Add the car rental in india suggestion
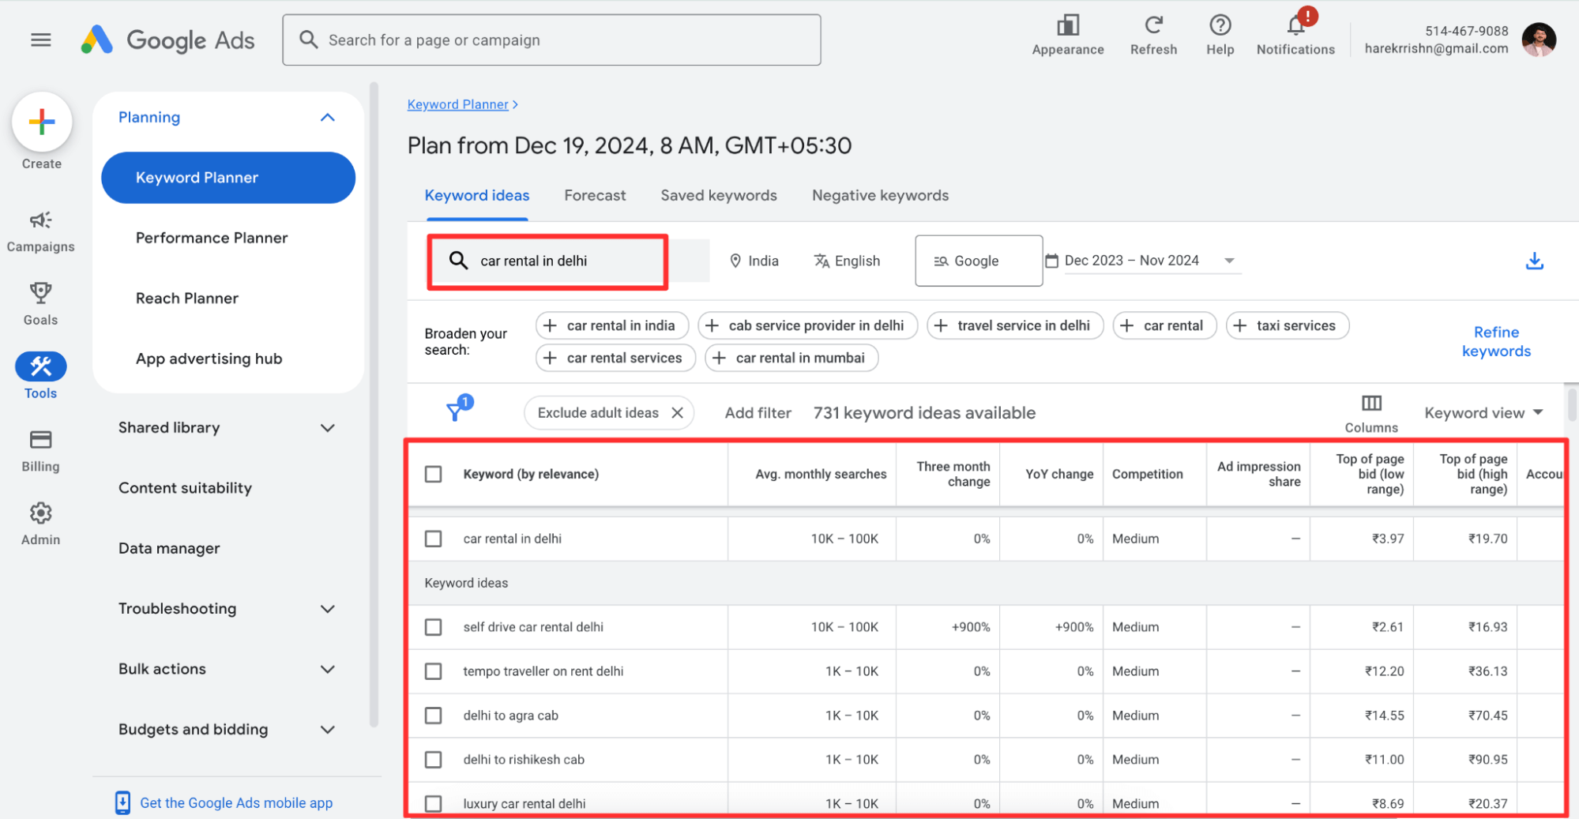This screenshot has width=1579, height=819. (x=611, y=325)
